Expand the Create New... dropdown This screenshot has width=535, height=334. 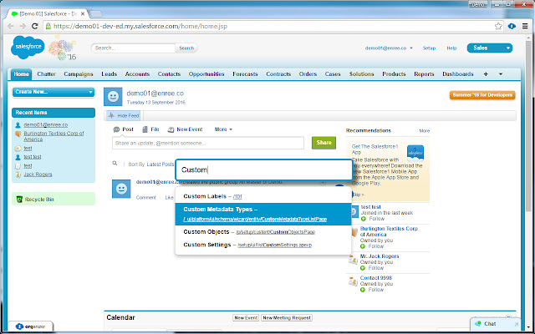(53, 92)
